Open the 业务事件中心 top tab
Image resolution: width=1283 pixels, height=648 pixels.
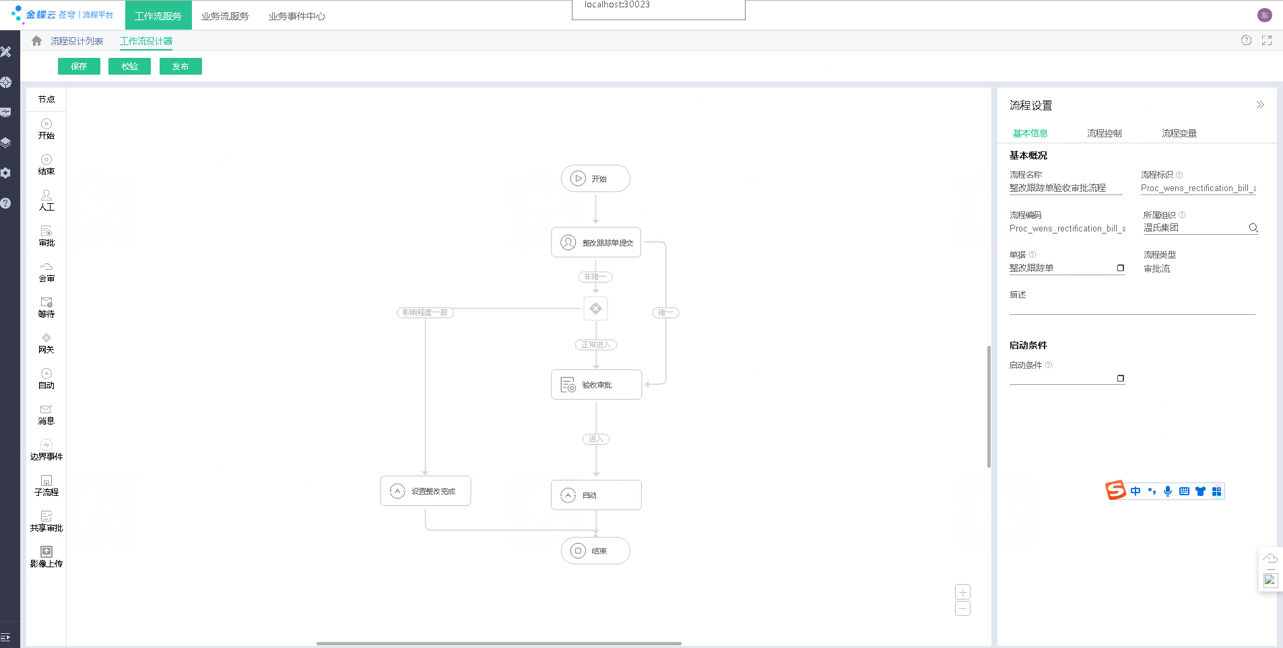coord(297,15)
